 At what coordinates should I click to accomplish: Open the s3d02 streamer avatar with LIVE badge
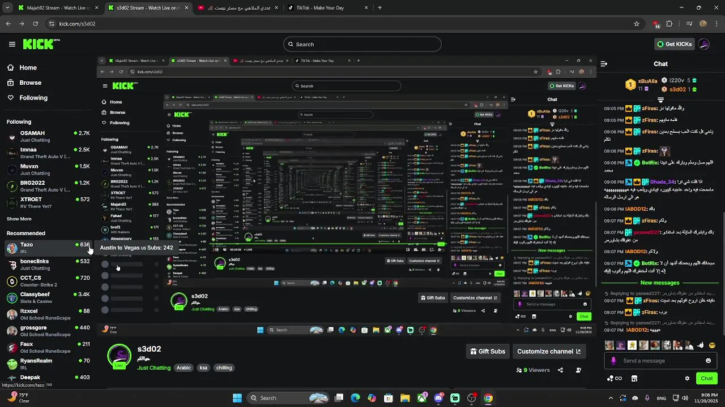[119, 357]
